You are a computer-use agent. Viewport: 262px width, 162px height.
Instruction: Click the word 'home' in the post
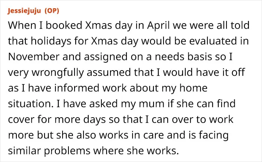click(x=194, y=88)
